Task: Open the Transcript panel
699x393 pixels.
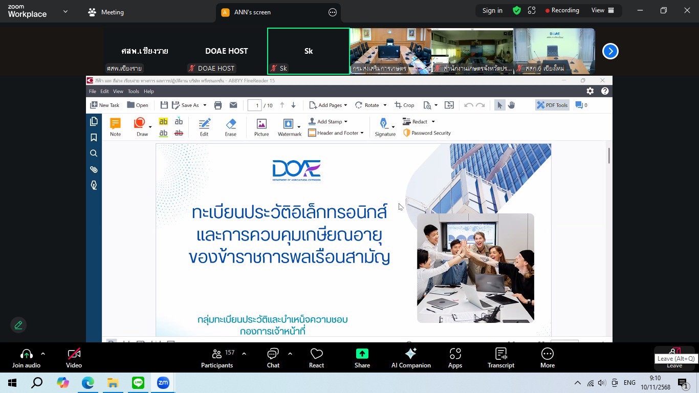Action: click(500, 358)
